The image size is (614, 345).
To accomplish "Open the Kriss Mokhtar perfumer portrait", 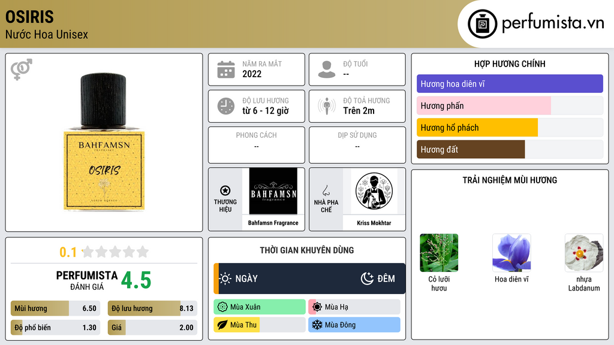I will (x=374, y=191).
